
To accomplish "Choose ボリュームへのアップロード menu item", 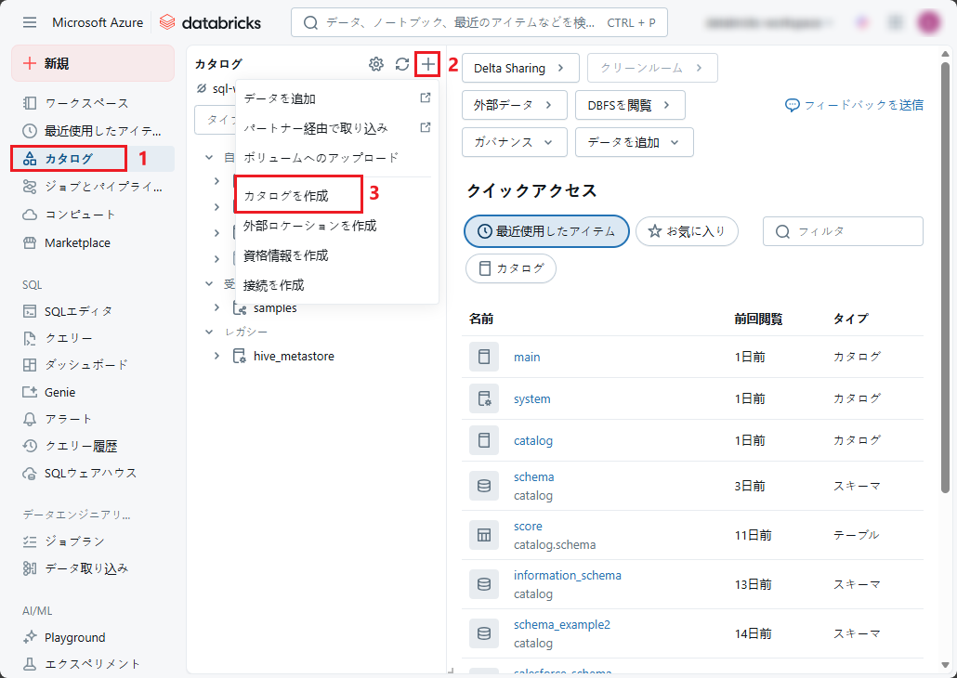I will [x=337, y=158].
